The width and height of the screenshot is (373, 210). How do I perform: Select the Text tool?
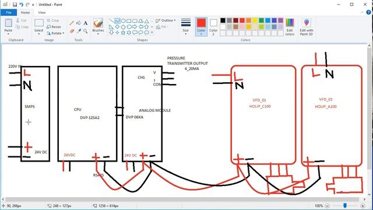coord(86,23)
